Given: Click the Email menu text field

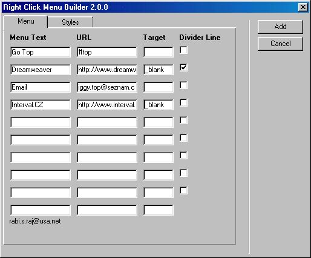Looking at the screenshot, I should pyautogui.click(x=41, y=87).
